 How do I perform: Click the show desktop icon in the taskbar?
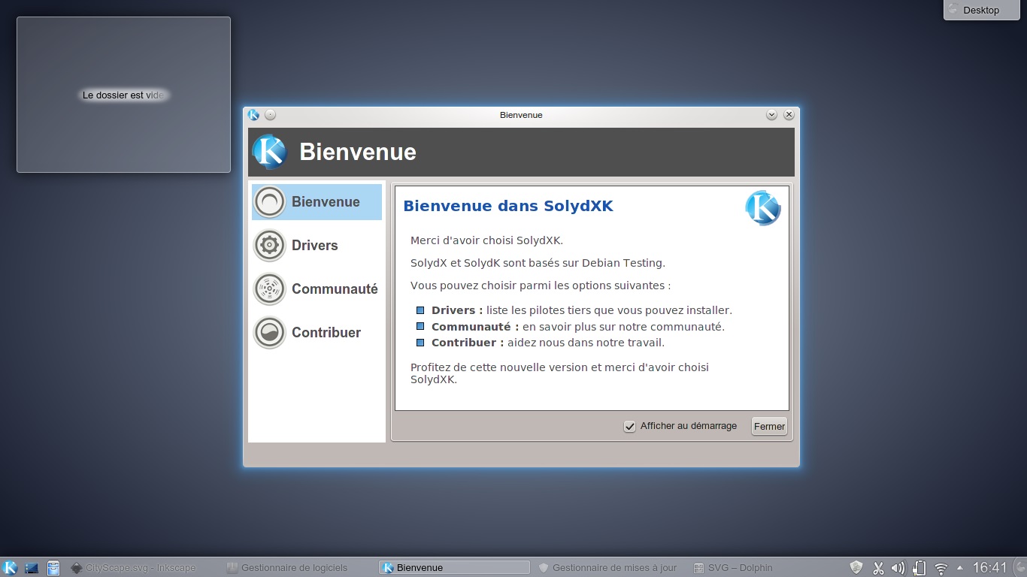[32, 568]
